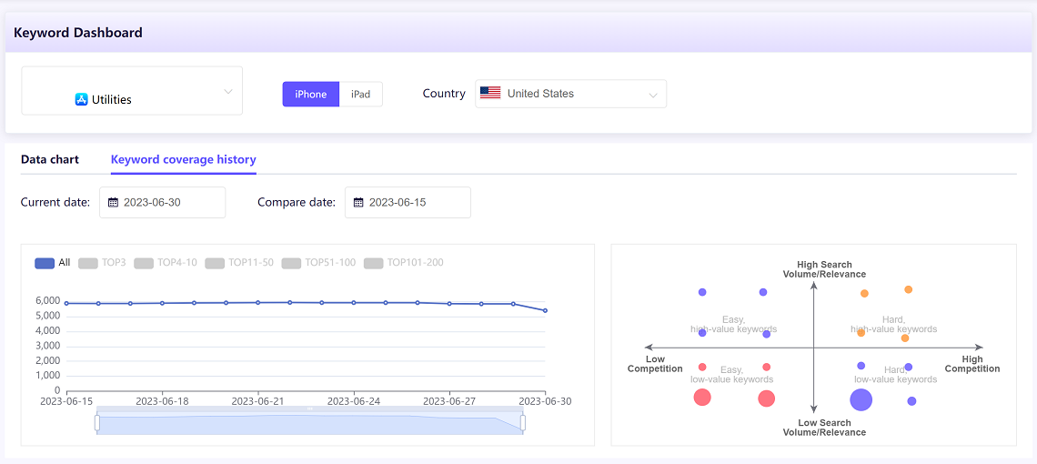
Task: Click the Low Search Volume/Relevance axis label
Action: click(824, 428)
